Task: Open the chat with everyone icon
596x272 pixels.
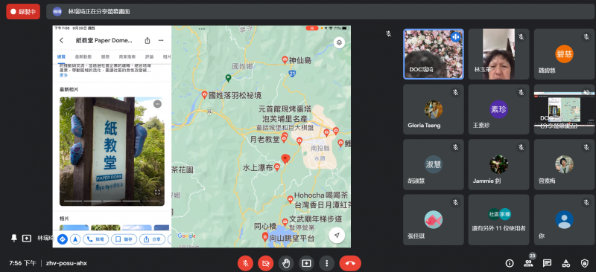Action: coord(547,263)
